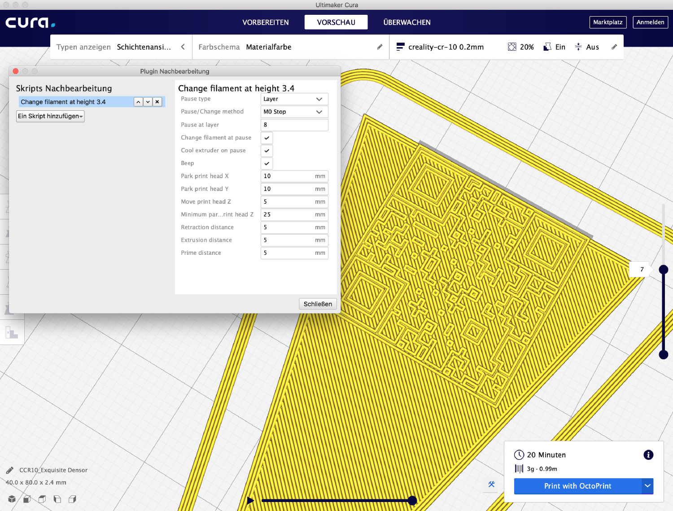The height and width of the screenshot is (511, 673).
Task: Edit print settings with the right pencil icon
Action: pos(614,47)
